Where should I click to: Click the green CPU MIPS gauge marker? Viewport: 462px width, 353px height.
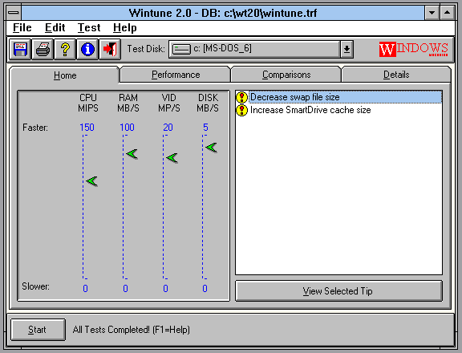coord(92,181)
